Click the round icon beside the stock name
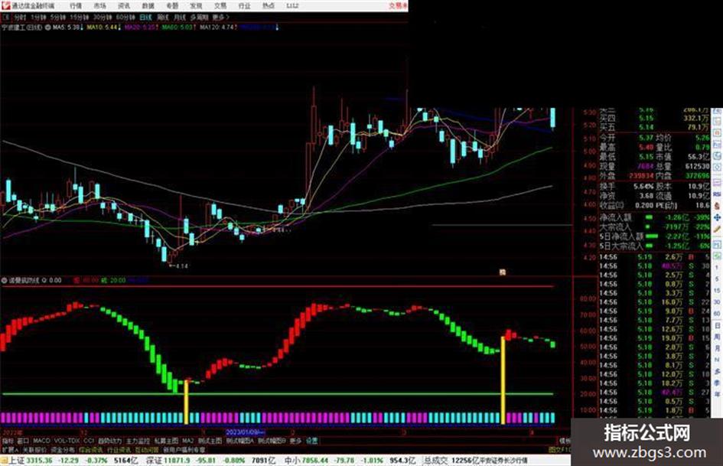 (x=47, y=28)
